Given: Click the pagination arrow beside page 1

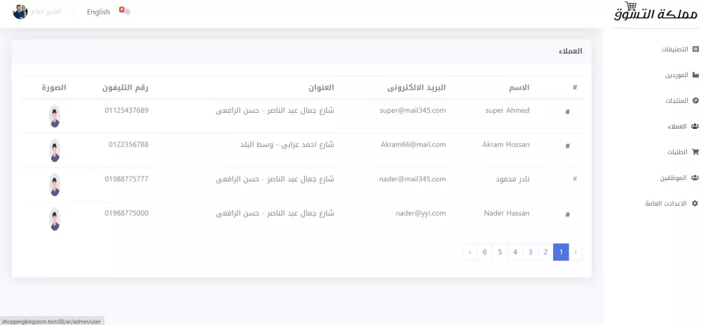Looking at the screenshot, I should 576,252.
